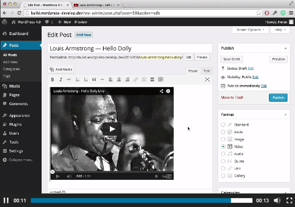Apply strikethrough formatting in editor toolbar
This screenshot has width=295, height=207.
click(69, 79)
